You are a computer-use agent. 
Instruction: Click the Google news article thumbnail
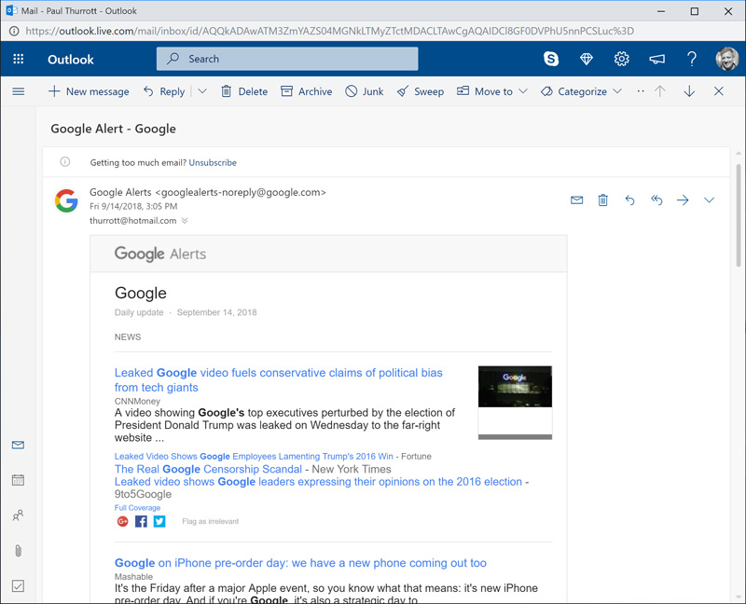(515, 401)
